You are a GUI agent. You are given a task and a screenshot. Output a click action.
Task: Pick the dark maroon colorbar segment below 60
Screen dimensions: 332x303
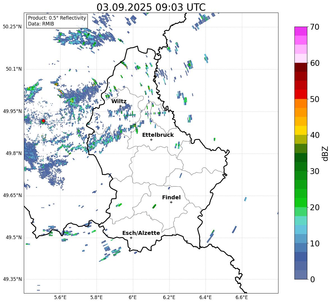click(x=301, y=67)
